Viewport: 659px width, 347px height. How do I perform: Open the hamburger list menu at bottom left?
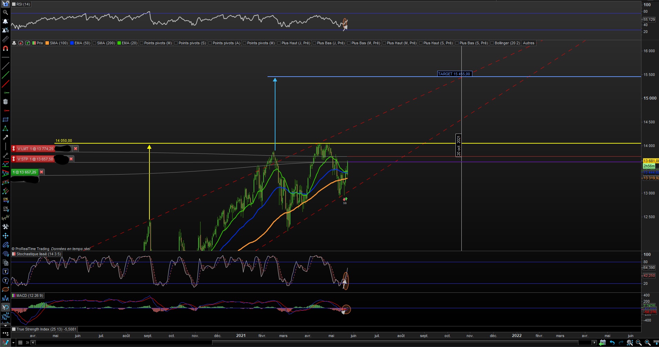tap(20, 343)
